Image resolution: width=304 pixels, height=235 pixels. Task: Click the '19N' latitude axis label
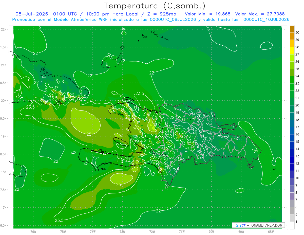point(4,136)
